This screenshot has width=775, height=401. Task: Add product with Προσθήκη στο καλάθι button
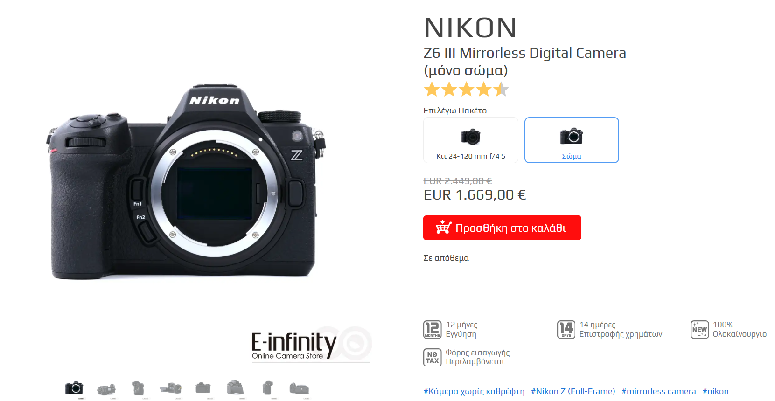[502, 228]
